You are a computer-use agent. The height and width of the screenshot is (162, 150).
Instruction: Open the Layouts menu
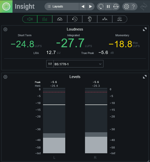[62, 6]
